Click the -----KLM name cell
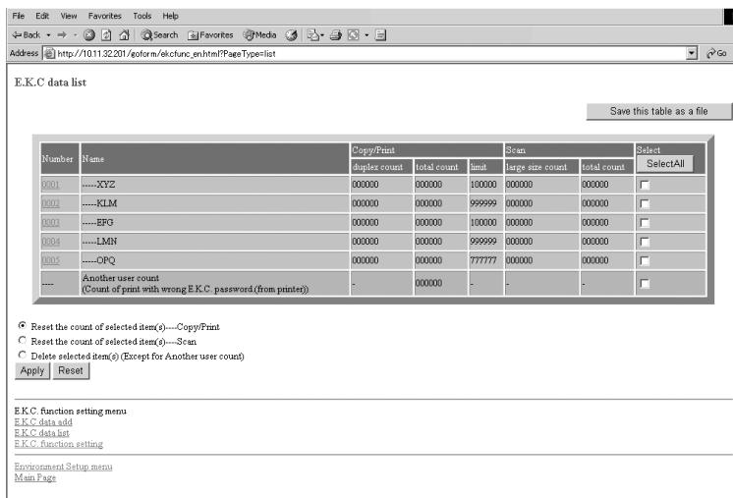Viewport: 733px width, 498px height. pyautogui.click(x=214, y=203)
